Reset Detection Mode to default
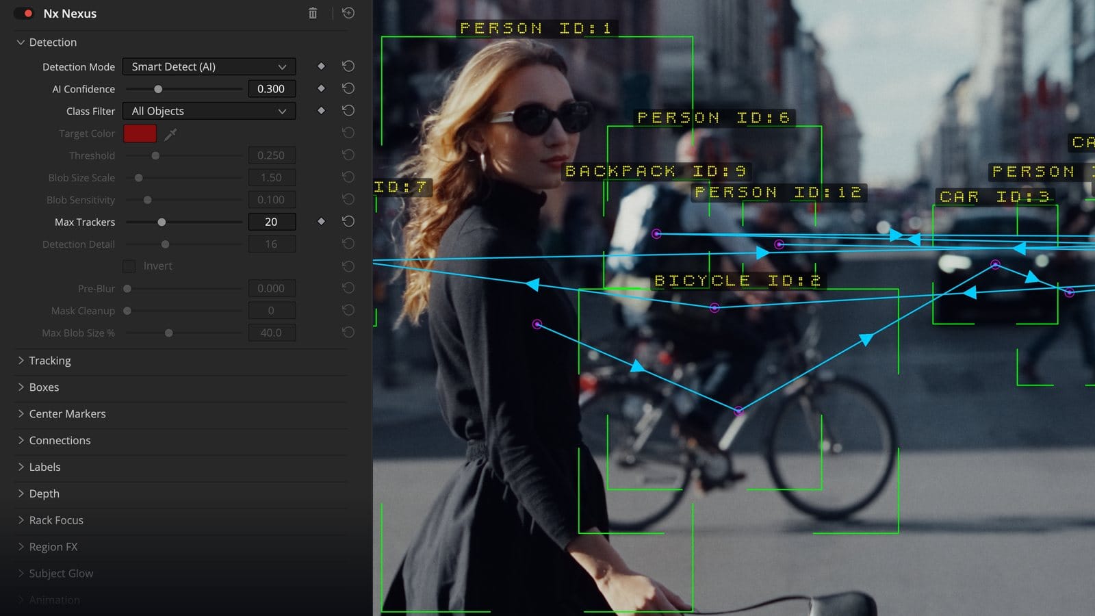 coord(348,66)
